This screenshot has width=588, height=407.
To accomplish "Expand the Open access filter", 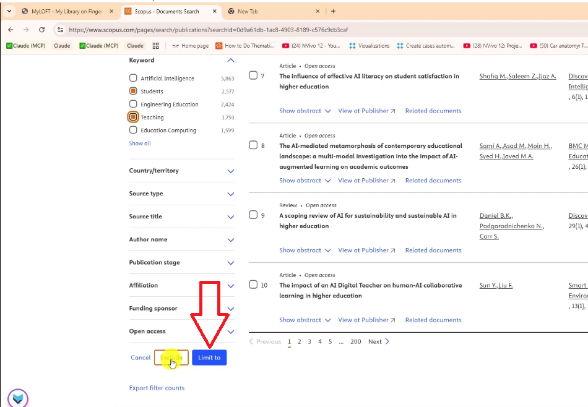I will 231,332.
